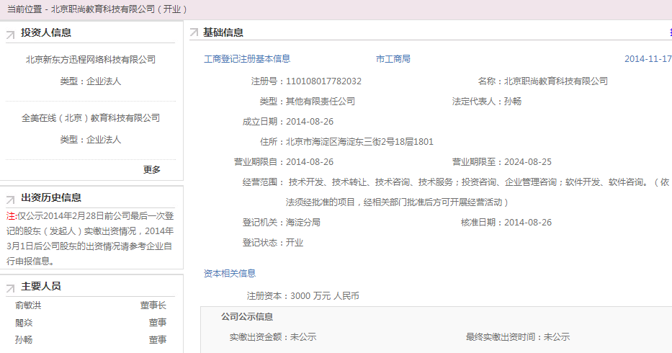
Task: Click the arrow icon beside 投资人信息
Action: pyautogui.click(x=11, y=33)
